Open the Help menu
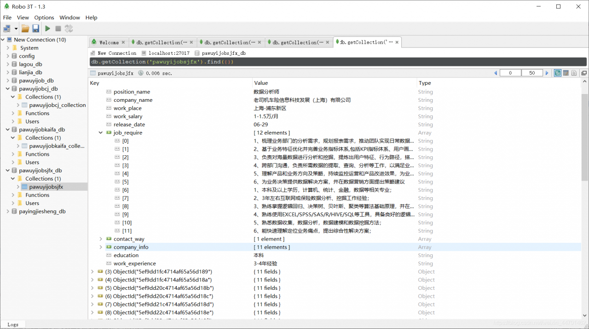The height and width of the screenshot is (329, 589). pyautogui.click(x=92, y=18)
